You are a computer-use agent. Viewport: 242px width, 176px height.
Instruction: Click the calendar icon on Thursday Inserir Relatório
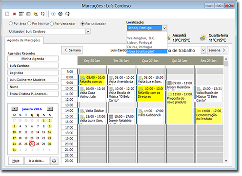(169, 83)
